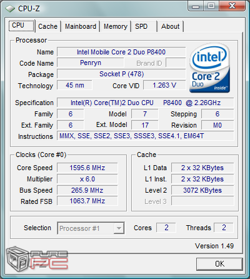
Task: Click the Instructions field listing SSE4.1
Action: (146, 136)
